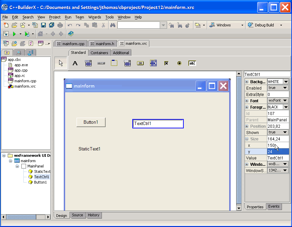This screenshot has height=227, width=292.
Task: Click the Foreground BLACK color value
Action: tap(275, 107)
